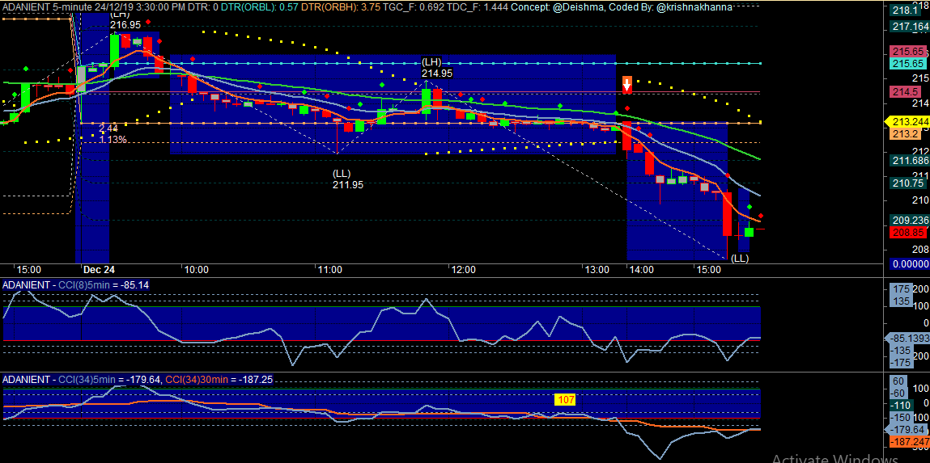Click the -85.1393 CCI value tag
The image size is (930, 463).
coord(907,339)
